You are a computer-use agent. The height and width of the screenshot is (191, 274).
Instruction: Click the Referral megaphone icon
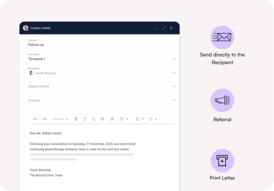(x=222, y=100)
